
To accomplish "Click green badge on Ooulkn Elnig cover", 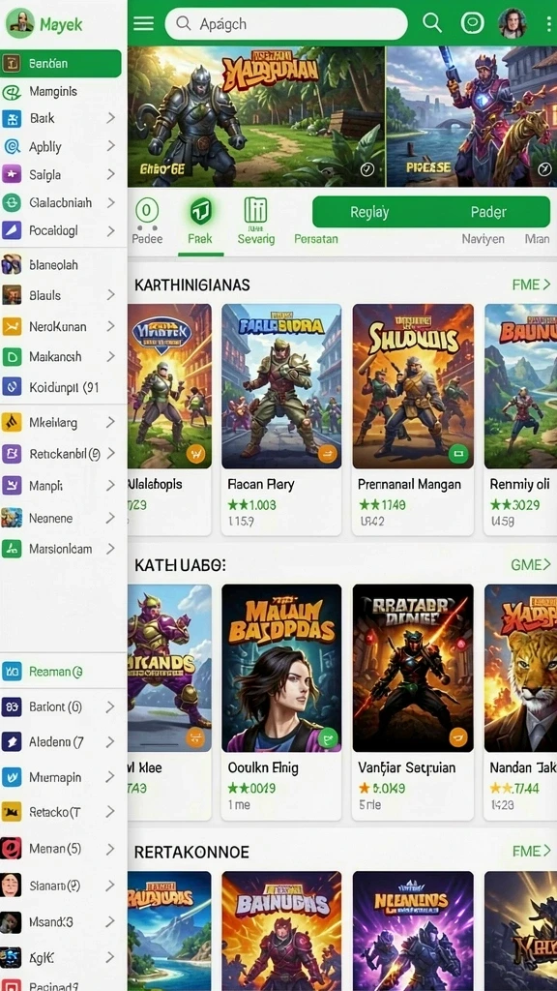I will click(x=327, y=736).
